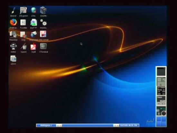This screenshot has height=133, width=177.
Task: Open the axyFTP client icon
Action: (33, 22)
